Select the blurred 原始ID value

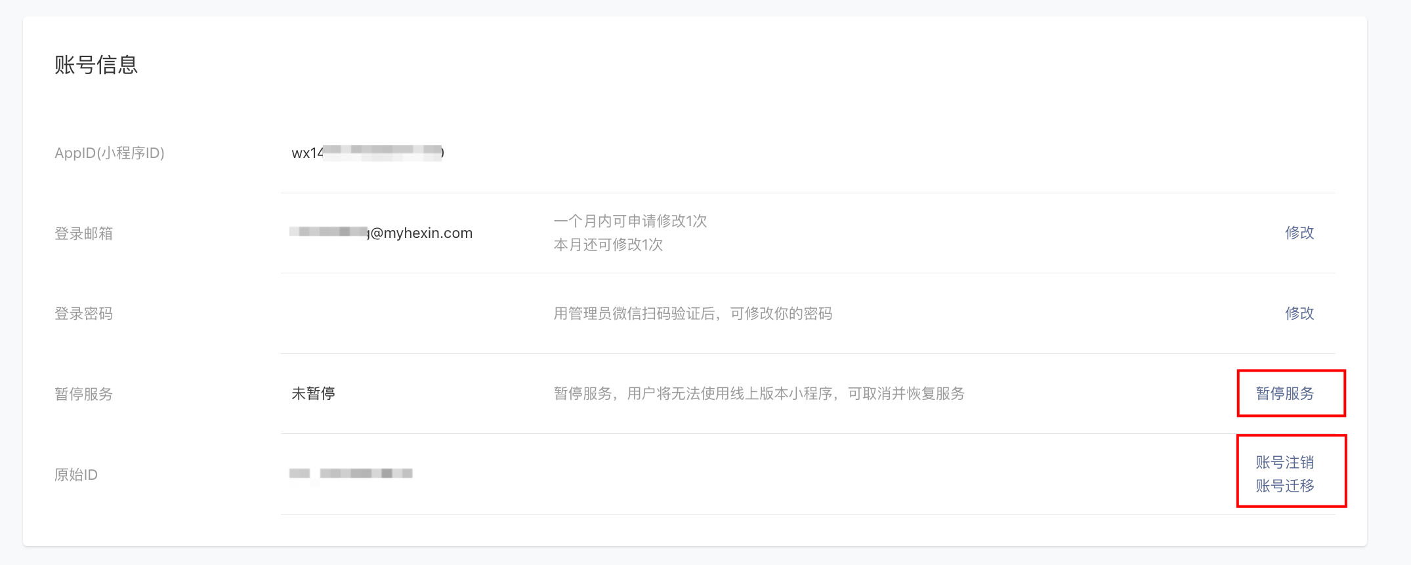[x=350, y=473]
